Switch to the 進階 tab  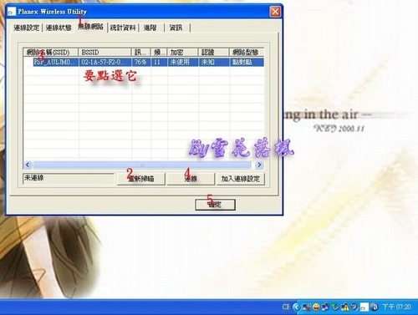pyautogui.click(x=150, y=28)
